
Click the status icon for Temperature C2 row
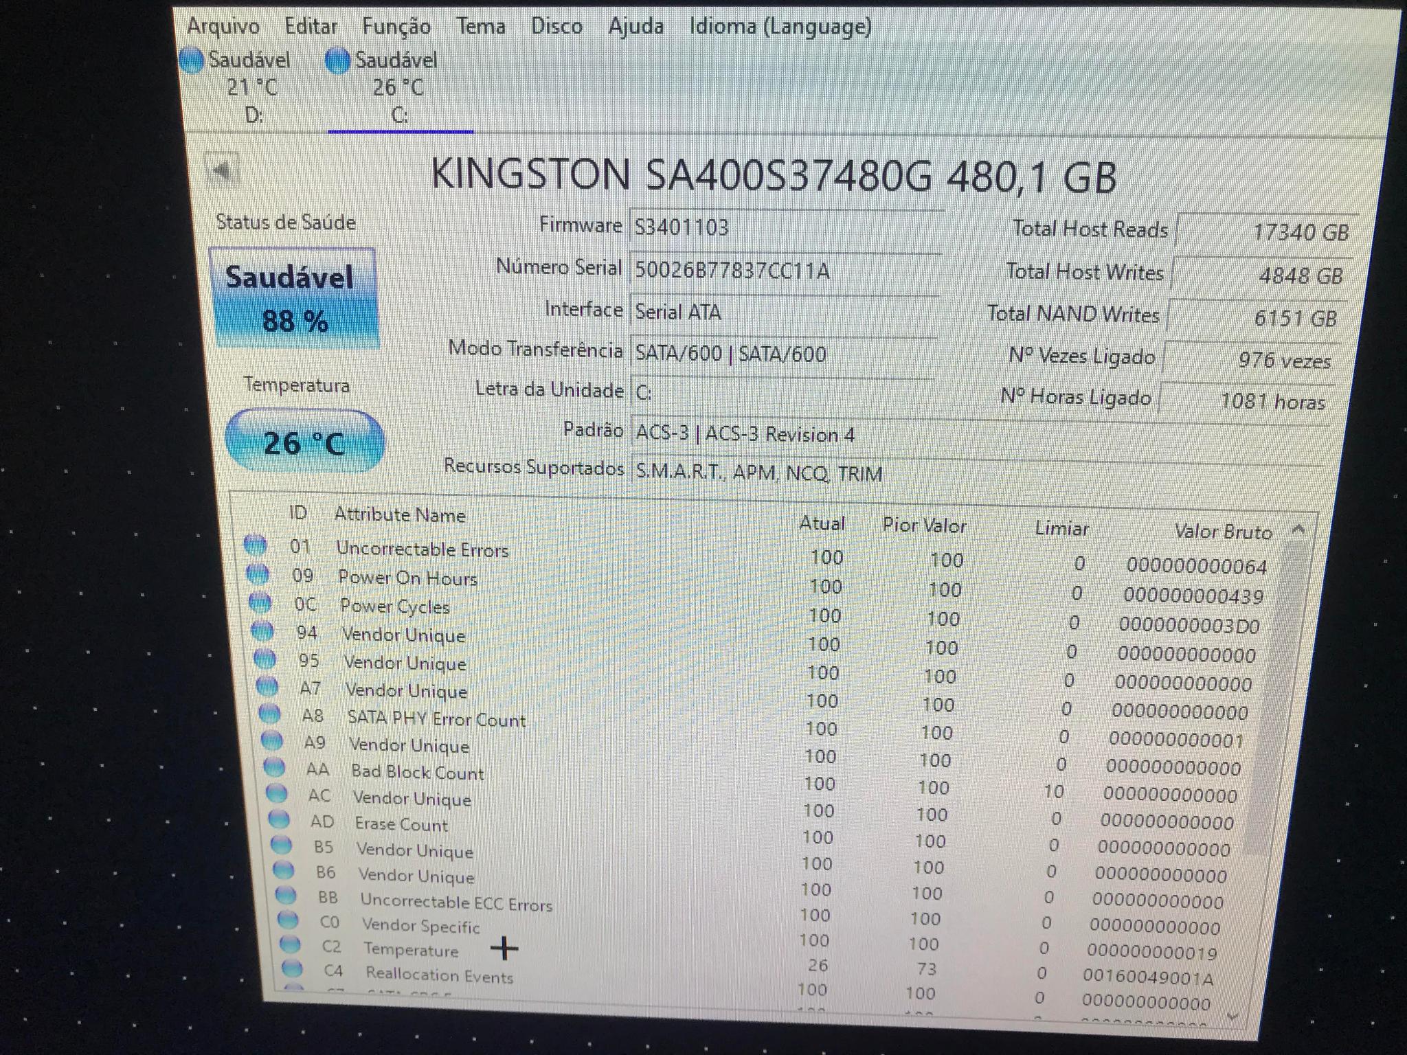point(290,944)
